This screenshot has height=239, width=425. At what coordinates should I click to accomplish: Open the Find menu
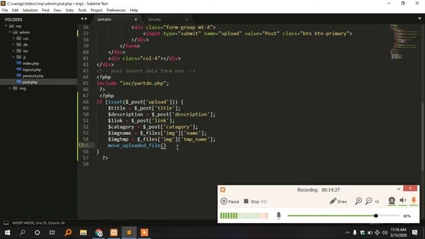46,10
